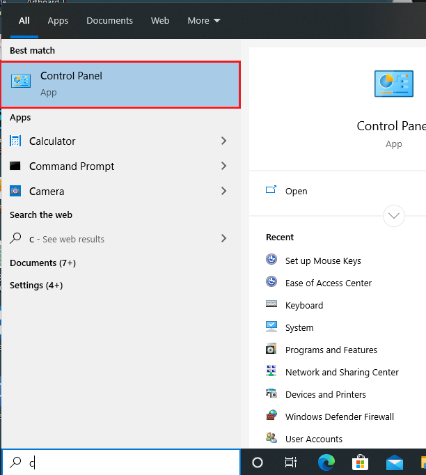426x475 pixels.
Task: Select the Web filter tab
Action: (x=160, y=21)
